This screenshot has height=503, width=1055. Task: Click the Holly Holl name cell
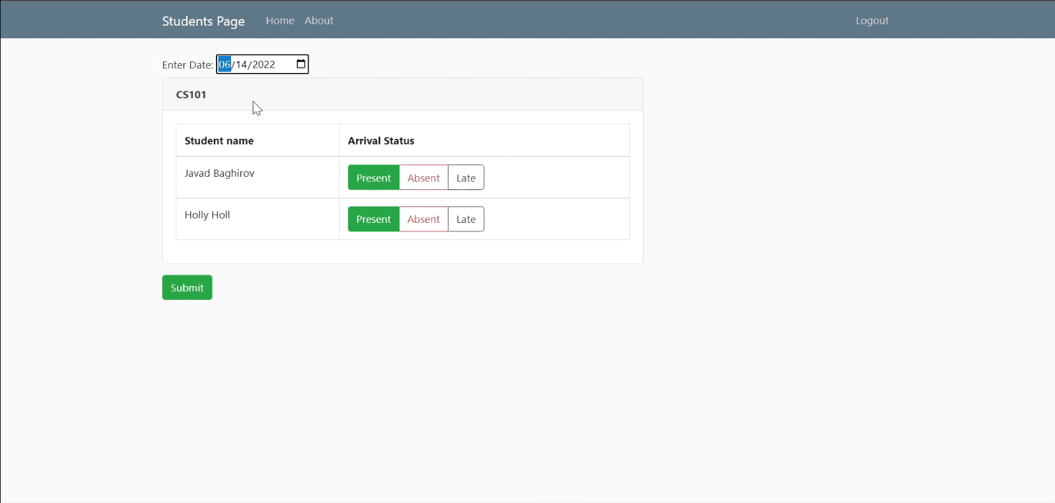pos(207,215)
